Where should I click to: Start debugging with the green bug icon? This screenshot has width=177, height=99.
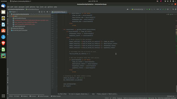pos(149,9)
